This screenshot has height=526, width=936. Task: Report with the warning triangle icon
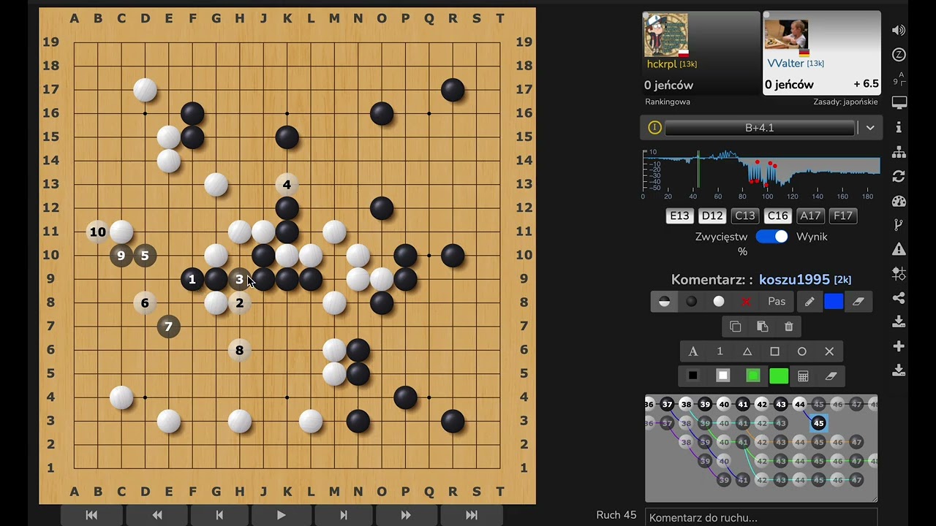point(899,249)
